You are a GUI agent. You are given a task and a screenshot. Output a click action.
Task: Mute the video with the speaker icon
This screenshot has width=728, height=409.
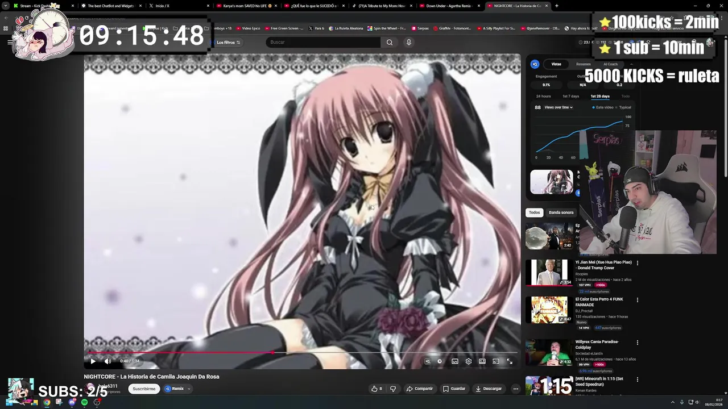(x=107, y=361)
